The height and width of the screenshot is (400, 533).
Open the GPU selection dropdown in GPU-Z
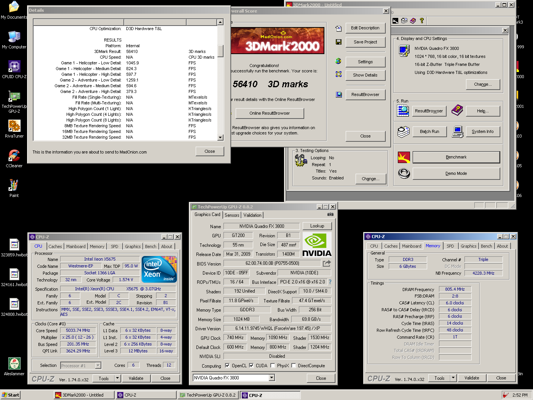272,378
